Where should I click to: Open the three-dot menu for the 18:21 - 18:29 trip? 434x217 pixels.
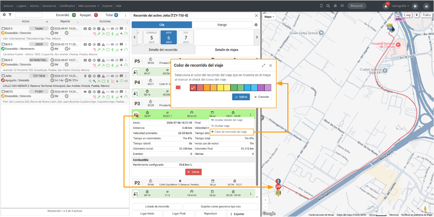tap(251, 115)
